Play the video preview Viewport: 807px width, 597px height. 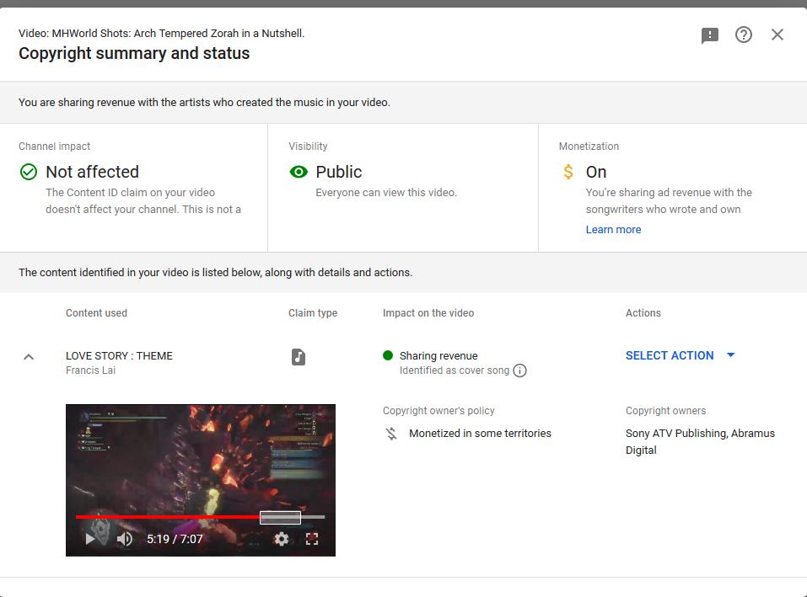(89, 539)
